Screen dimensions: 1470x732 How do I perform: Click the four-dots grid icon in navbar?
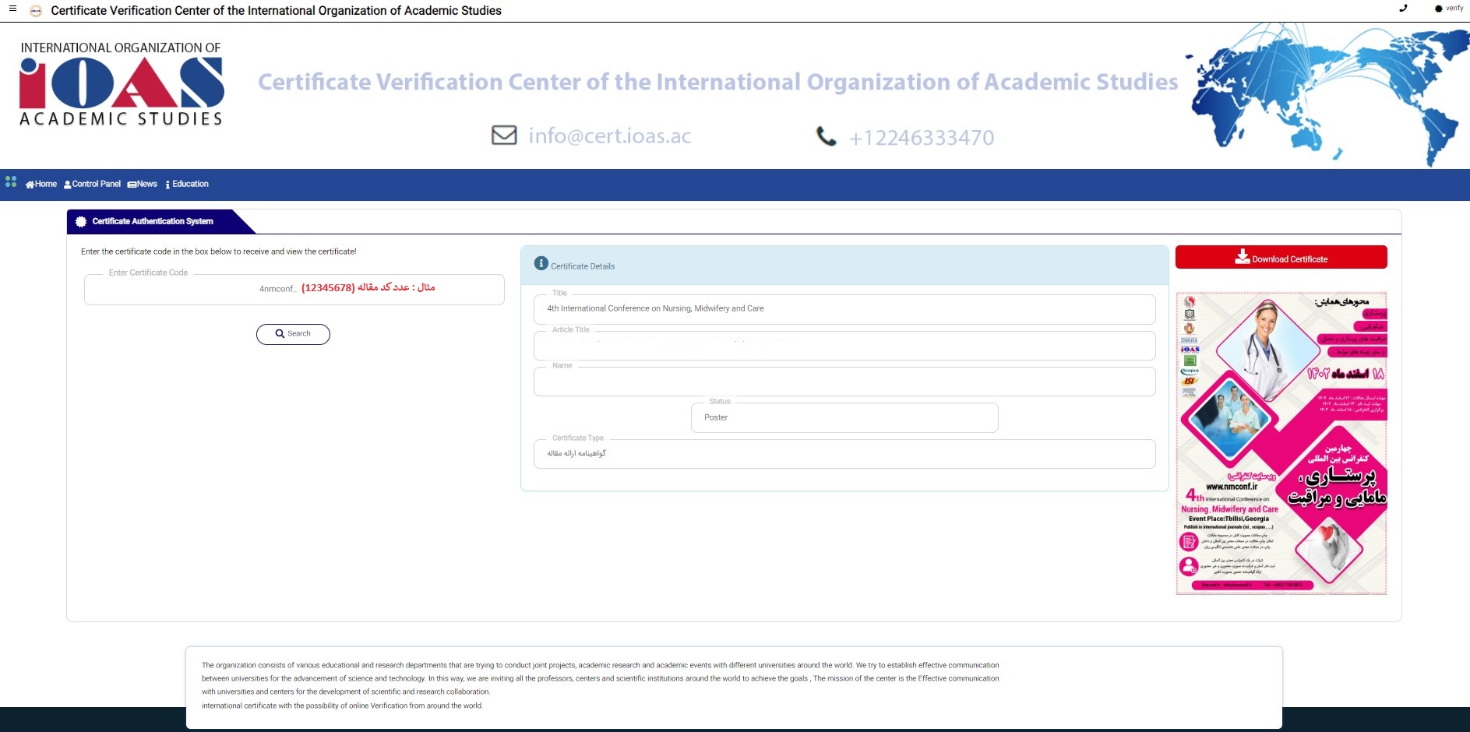(x=11, y=181)
